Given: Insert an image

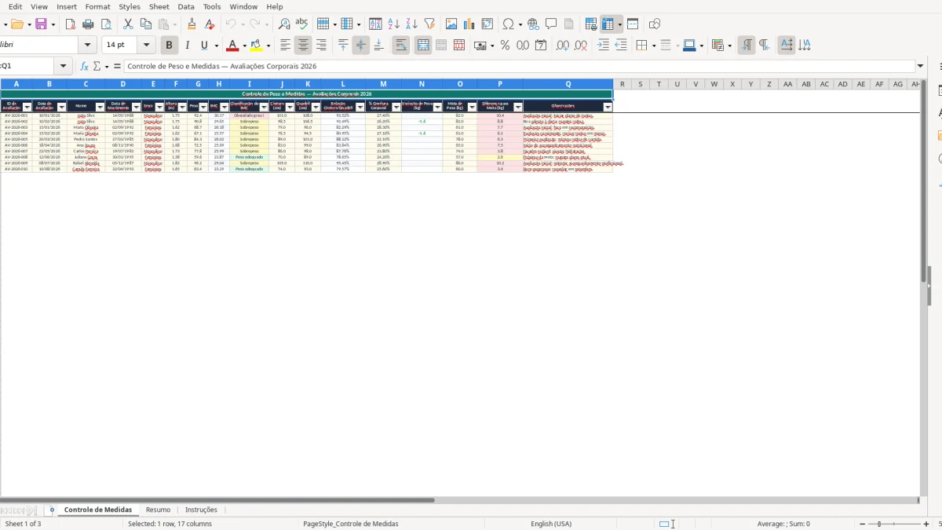Looking at the screenshot, I should coord(451,24).
